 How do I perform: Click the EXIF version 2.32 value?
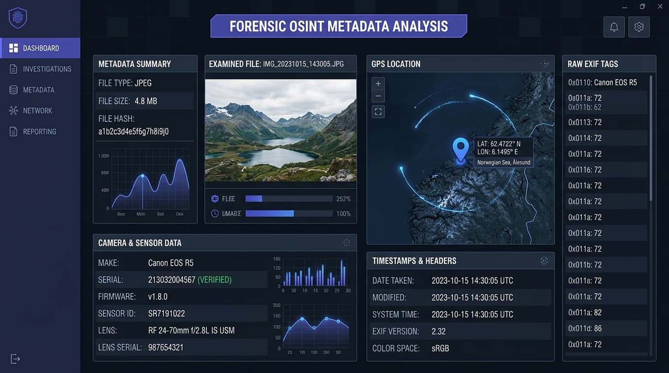coord(439,331)
